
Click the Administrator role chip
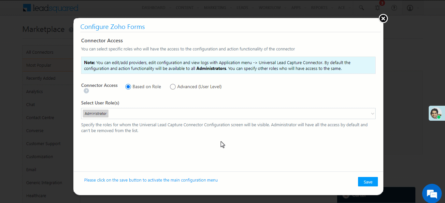click(x=95, y=113)
